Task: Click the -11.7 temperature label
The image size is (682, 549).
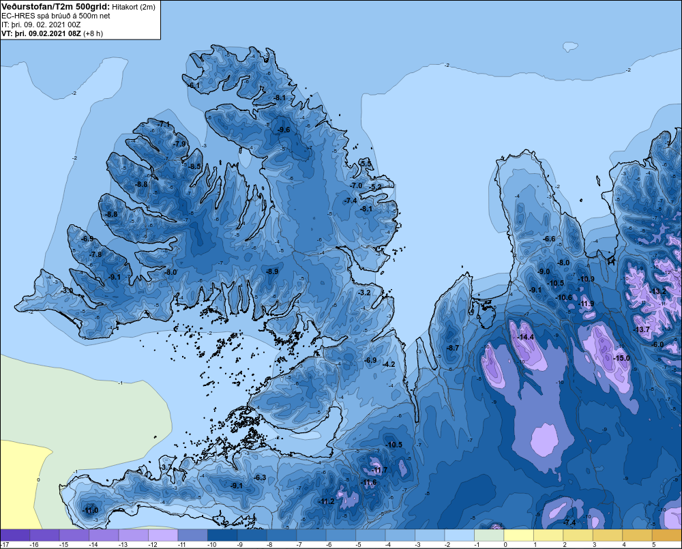Action: click(379, 470)
